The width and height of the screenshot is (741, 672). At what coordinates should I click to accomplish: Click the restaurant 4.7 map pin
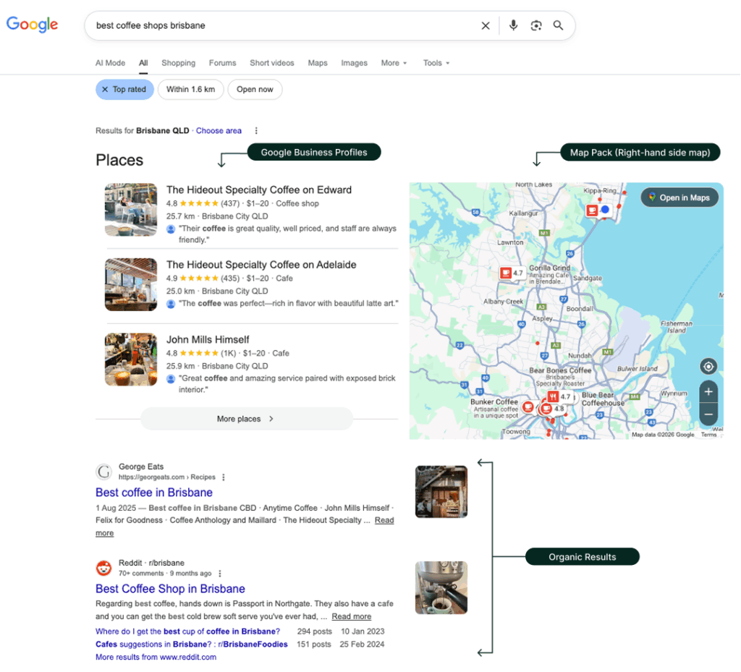559,396
